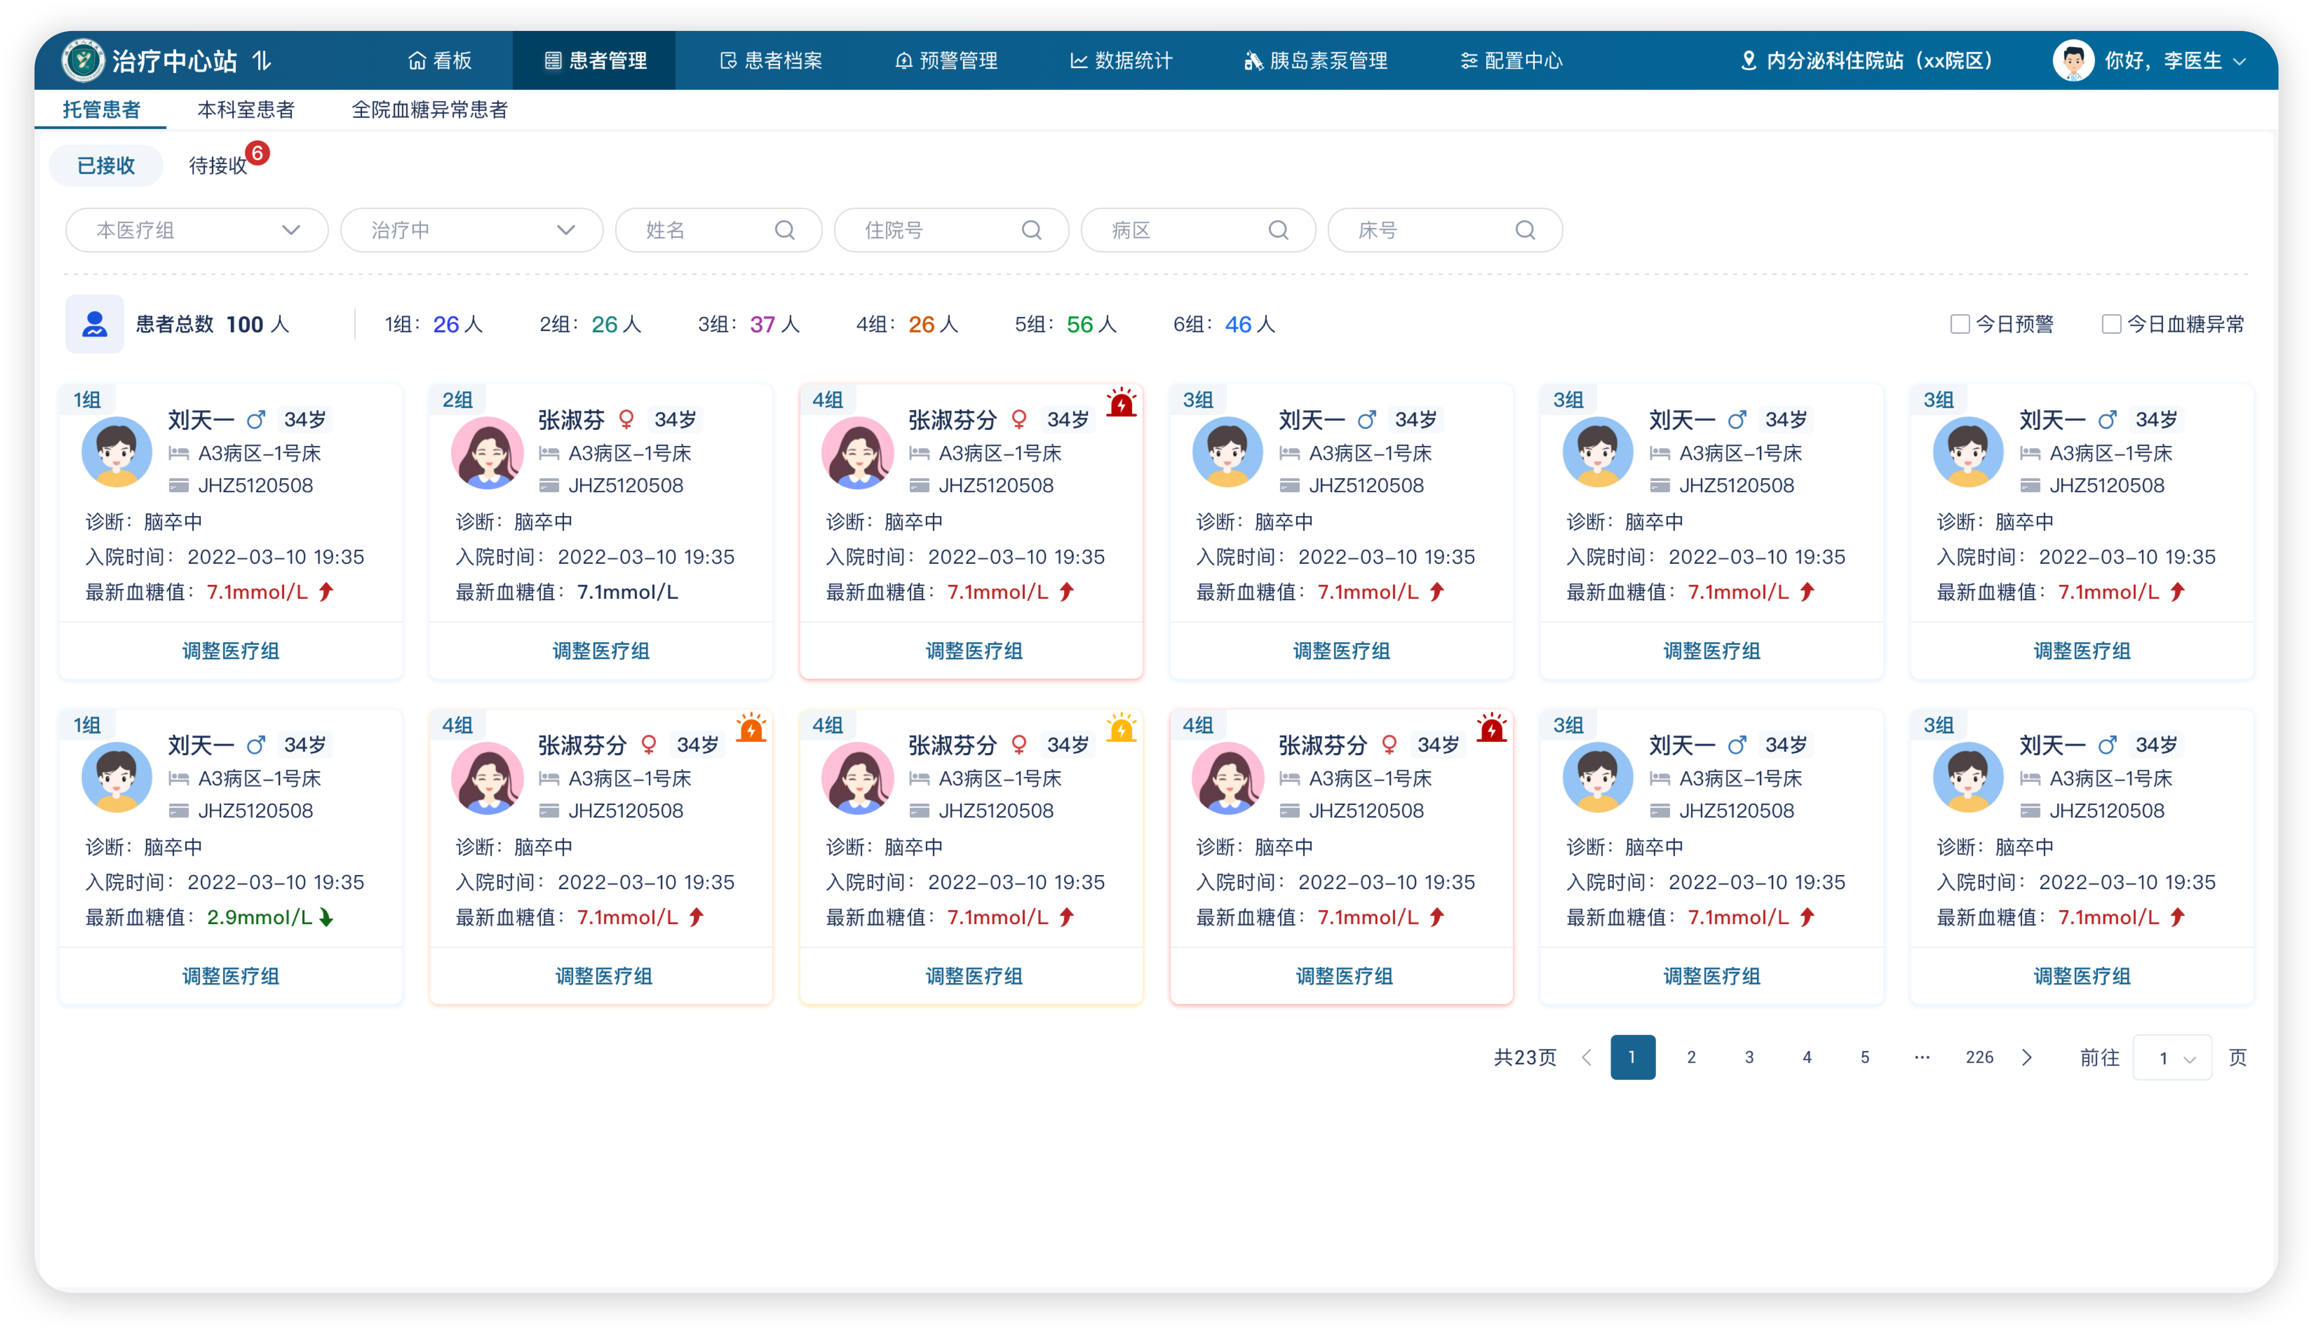Click the 5组: 56 人 count

[x=1066, y=324]
